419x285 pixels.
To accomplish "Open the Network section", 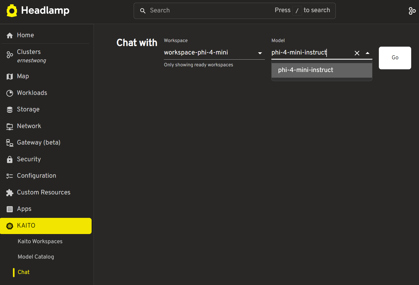I will (x=46, y=126).
